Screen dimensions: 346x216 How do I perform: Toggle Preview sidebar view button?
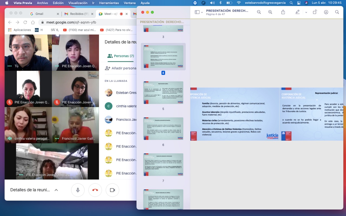pyautogui.click(x=197, y=12)
